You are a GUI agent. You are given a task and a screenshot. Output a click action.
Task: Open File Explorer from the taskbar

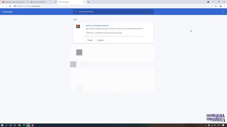(20, 125)
